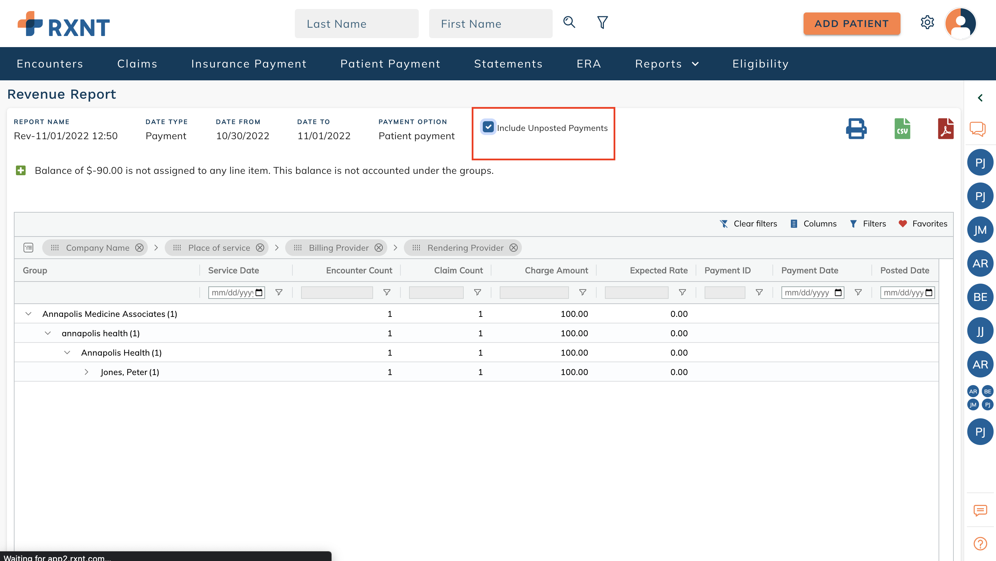Open the Eligibility menu item

[760, 64]
